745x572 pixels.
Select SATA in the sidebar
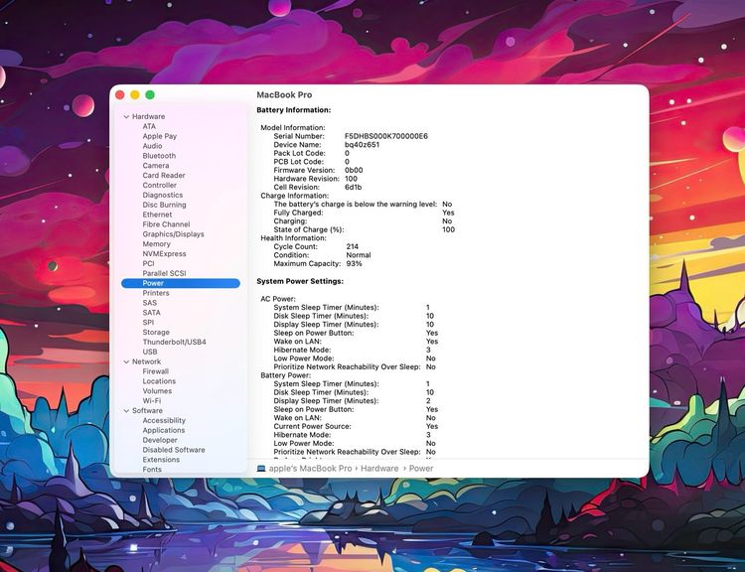(x=152, y=313)
